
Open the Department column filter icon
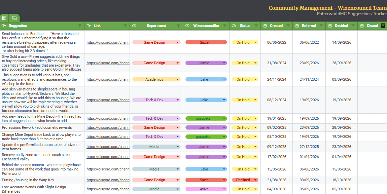pos(178,26)
